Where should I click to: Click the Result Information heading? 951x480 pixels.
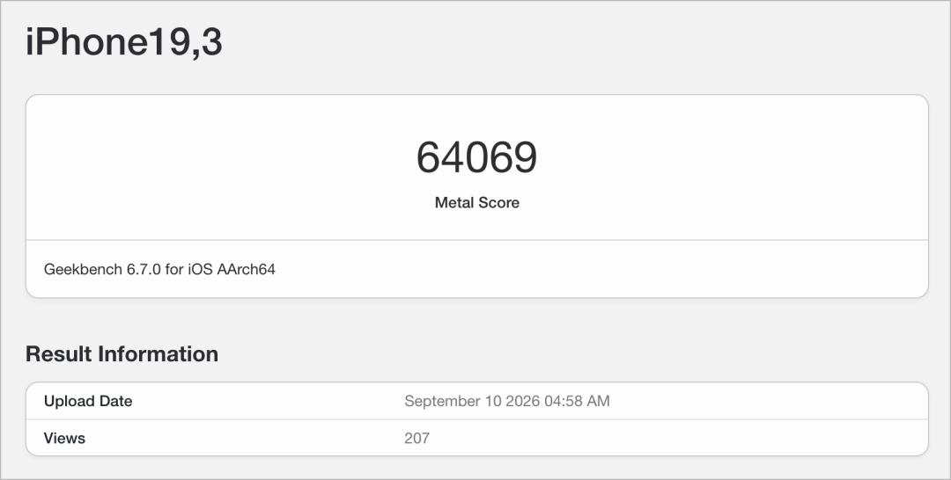pyautogui.click(x=122, y=354)
